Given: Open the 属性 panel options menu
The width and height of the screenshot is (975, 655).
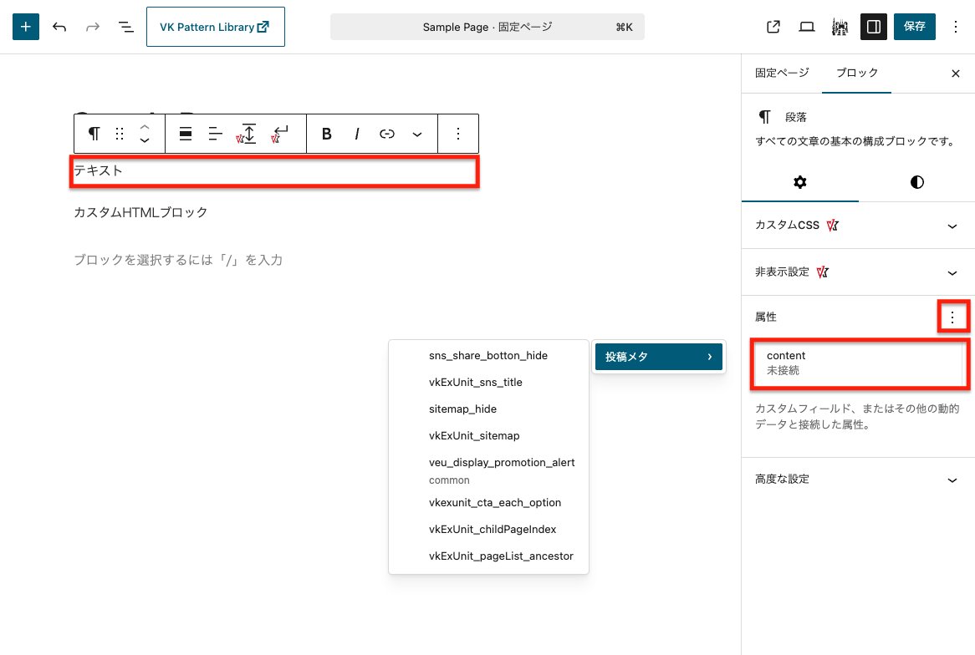Looking at the screenshot, I should point(952,317).
